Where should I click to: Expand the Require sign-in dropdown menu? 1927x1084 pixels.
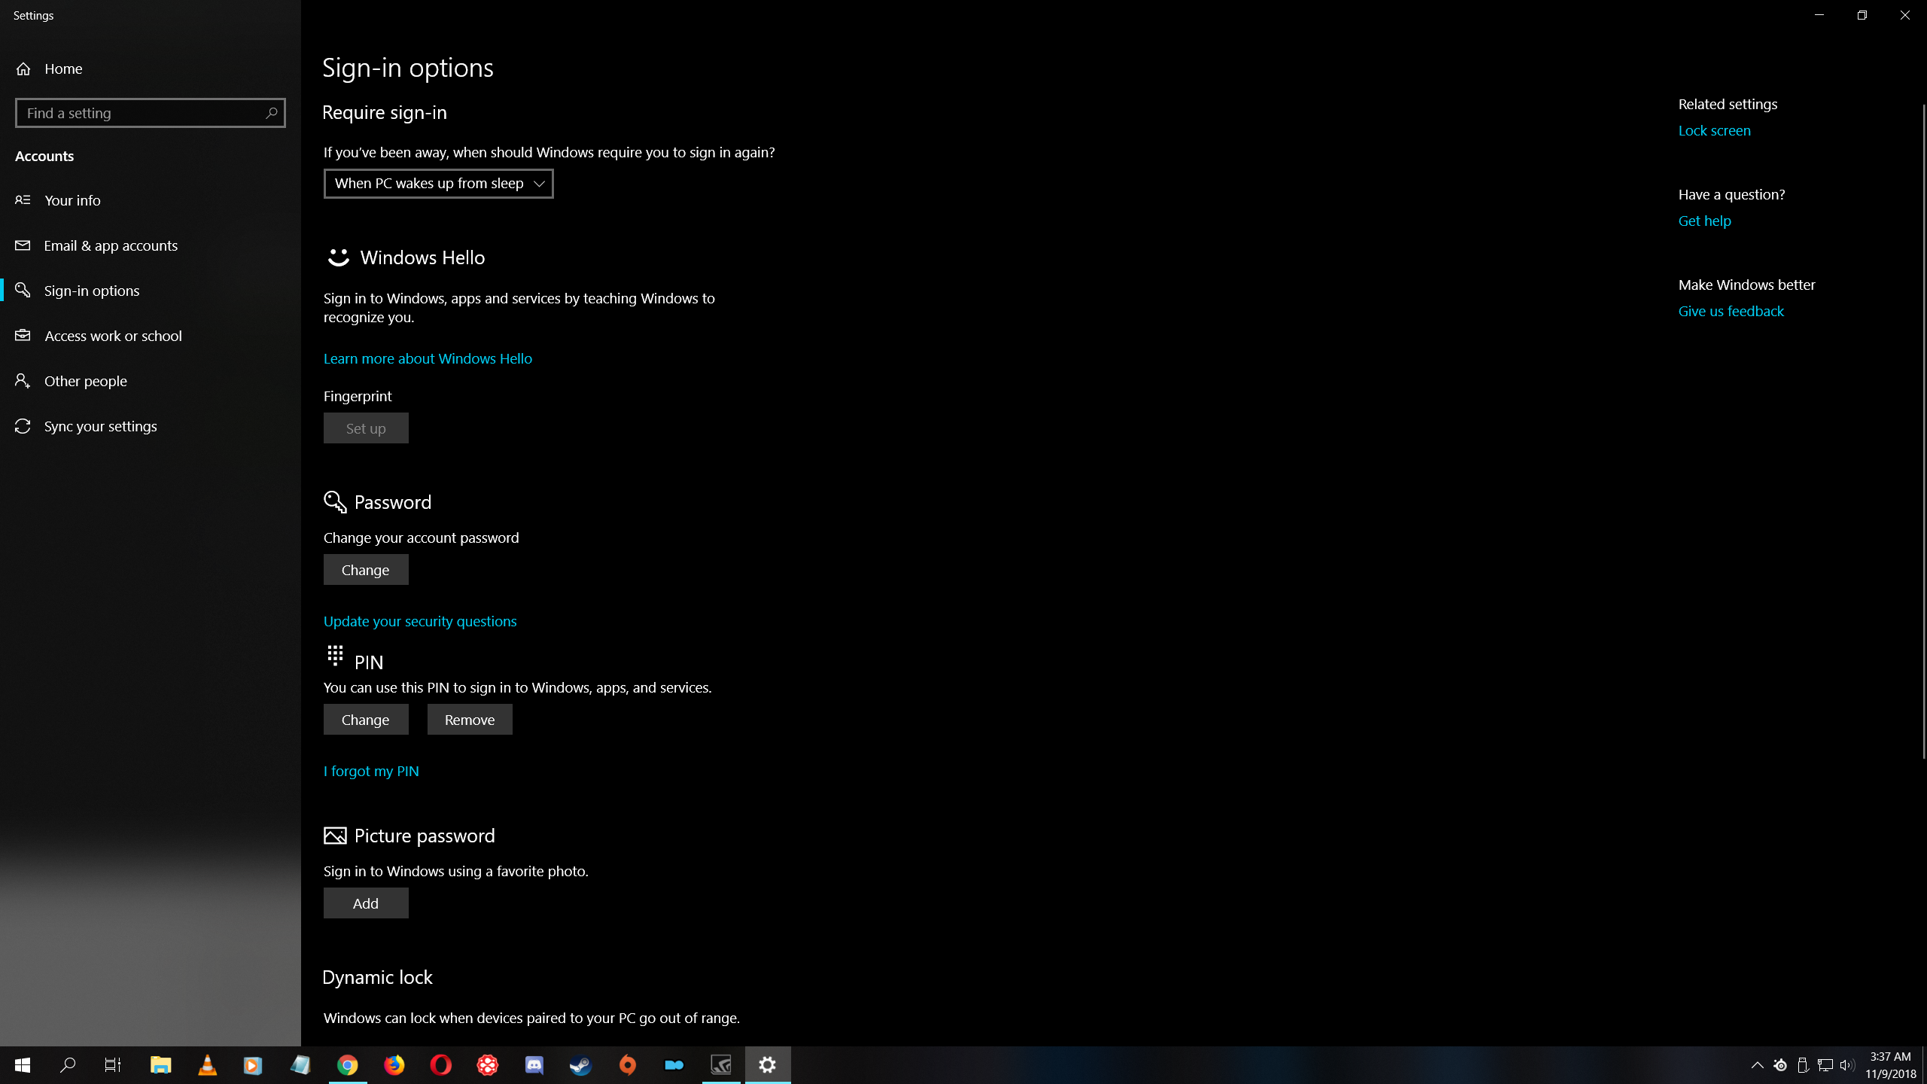pos(438,183)
